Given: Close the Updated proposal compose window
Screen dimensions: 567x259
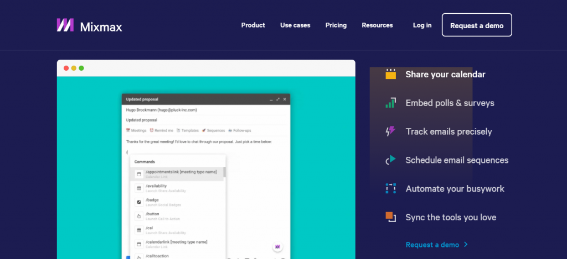Looking at the screenshot, I should (285, 99).
